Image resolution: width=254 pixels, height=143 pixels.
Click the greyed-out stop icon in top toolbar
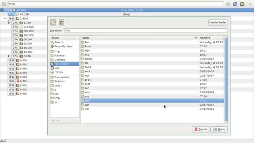tap(227, 4)
